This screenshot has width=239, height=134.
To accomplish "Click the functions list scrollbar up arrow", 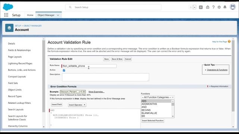I will [173, 101].
